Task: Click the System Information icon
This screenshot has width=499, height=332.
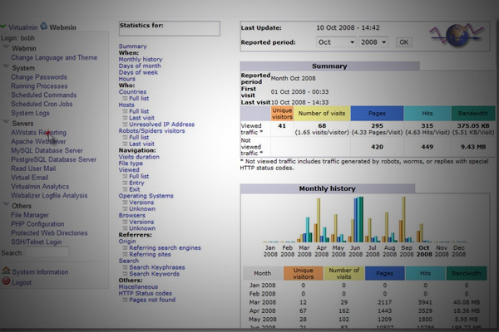Action: point(6,272)
